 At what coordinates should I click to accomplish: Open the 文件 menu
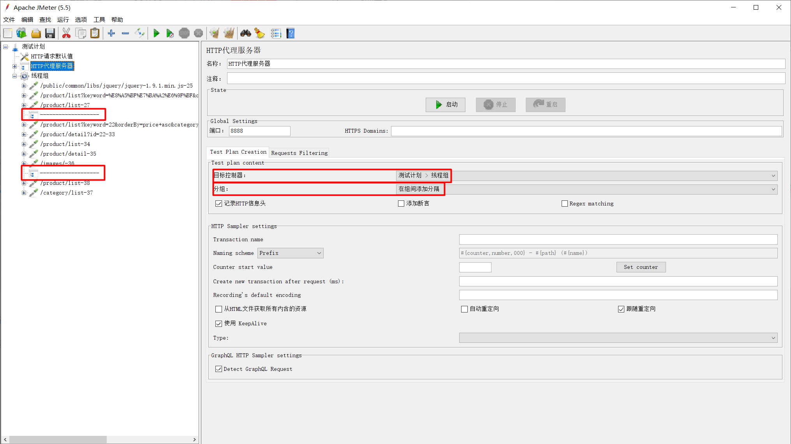(9, 20)
